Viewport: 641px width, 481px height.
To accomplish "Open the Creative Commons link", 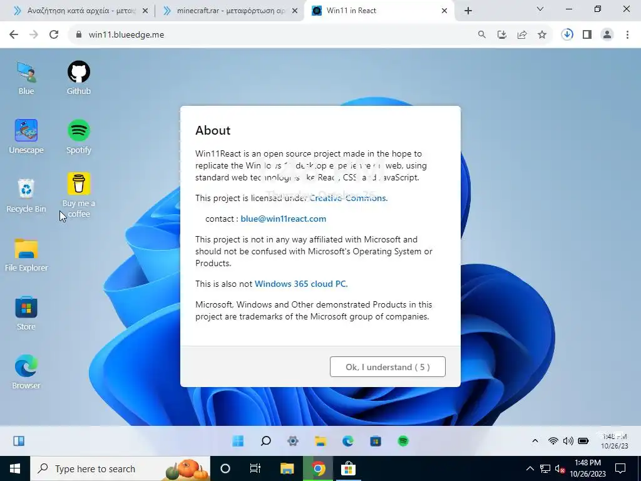I will click(x=348, y=198).
